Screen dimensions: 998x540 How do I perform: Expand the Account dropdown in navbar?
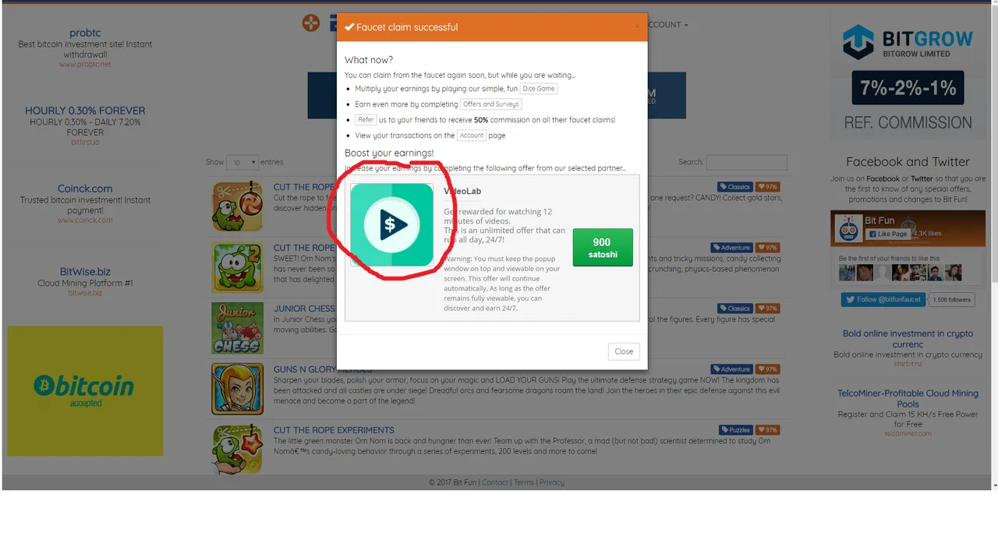(x=667, y=25)
